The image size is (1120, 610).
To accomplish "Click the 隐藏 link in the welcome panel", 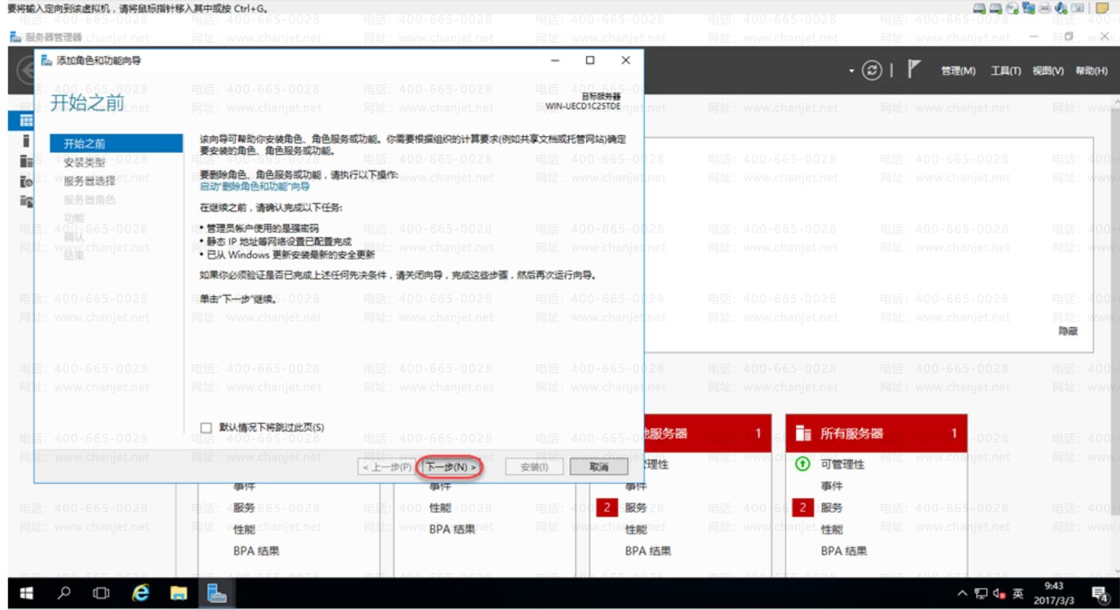I will [1067, 331].
